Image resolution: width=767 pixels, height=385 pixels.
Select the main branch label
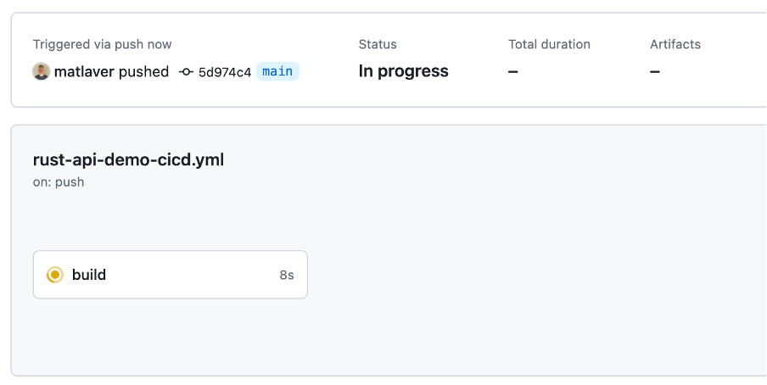click(x=277, y=71)
